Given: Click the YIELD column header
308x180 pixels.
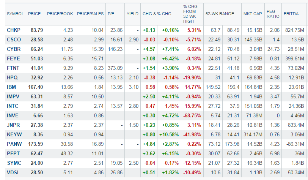Looking at the screenshot, I should pyautogui.click(x=132, y=14).
